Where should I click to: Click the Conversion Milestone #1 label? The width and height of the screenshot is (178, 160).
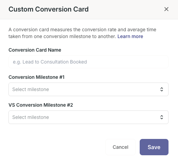coord(37,77)
